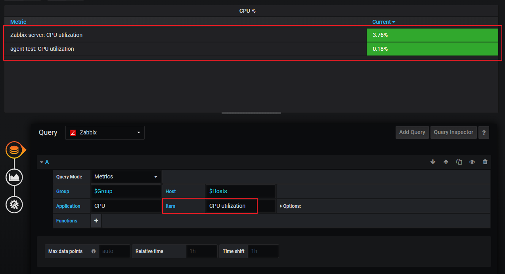Open the Query Inspector
This screenshot has width=505, height=274.
tap(453, 132)
